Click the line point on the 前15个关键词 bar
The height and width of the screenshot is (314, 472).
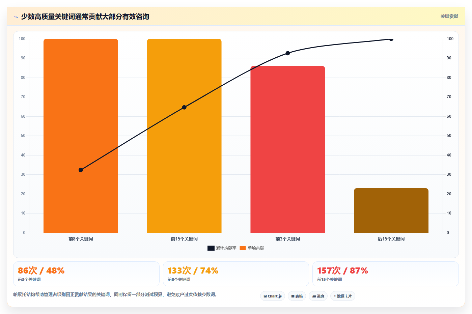click(x=184, y=107)
